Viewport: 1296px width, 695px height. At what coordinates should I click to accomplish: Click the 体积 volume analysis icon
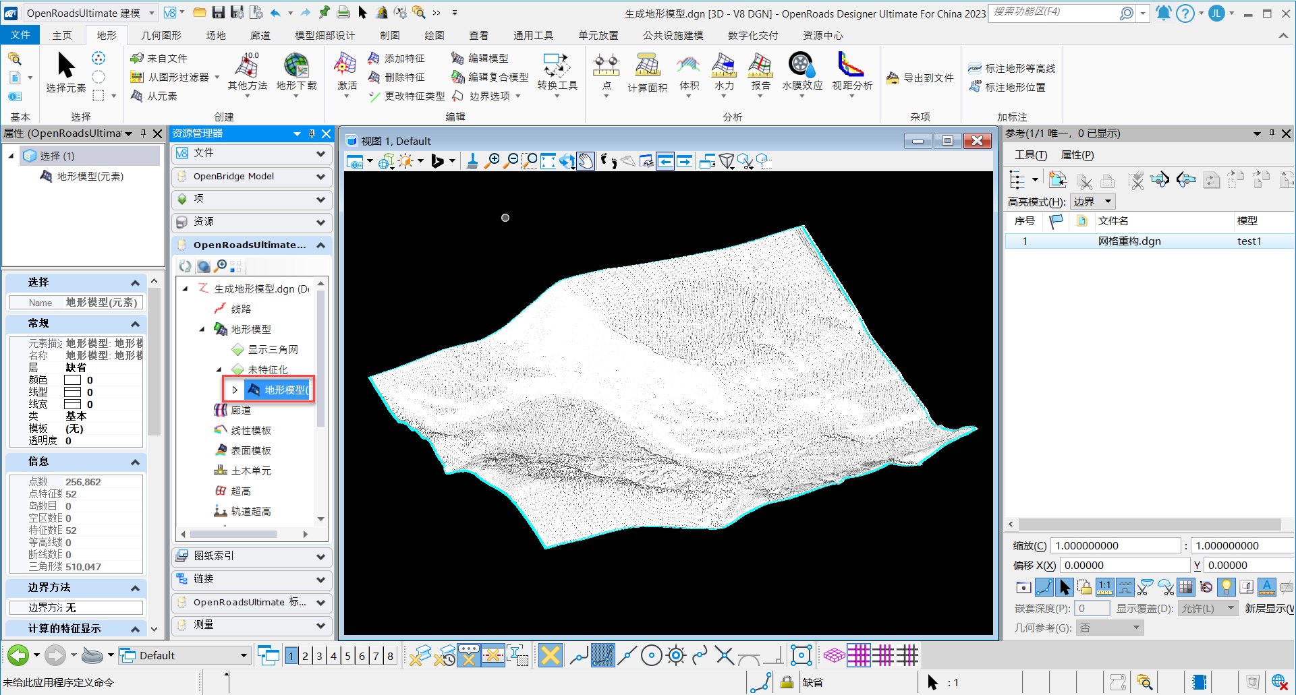(x=689, y=65)
